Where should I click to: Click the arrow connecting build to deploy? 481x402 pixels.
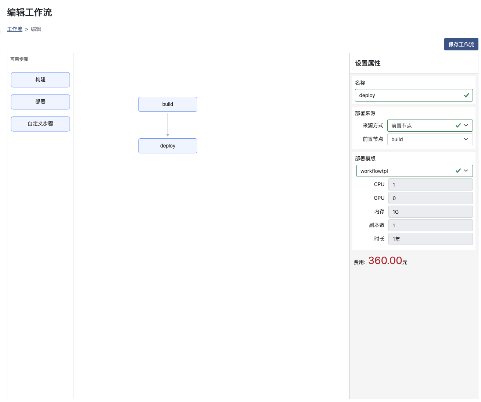(x=168, y=125)
